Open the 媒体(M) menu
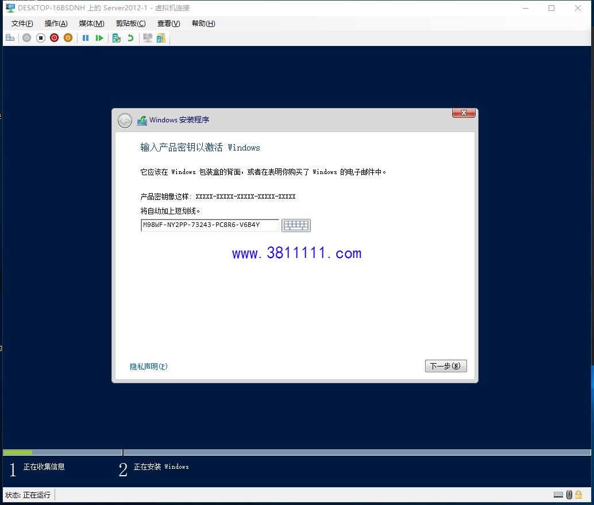 92,24
